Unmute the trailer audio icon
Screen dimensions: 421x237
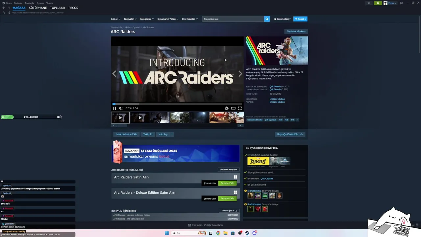pyautogui.click(x=121, y=108)
